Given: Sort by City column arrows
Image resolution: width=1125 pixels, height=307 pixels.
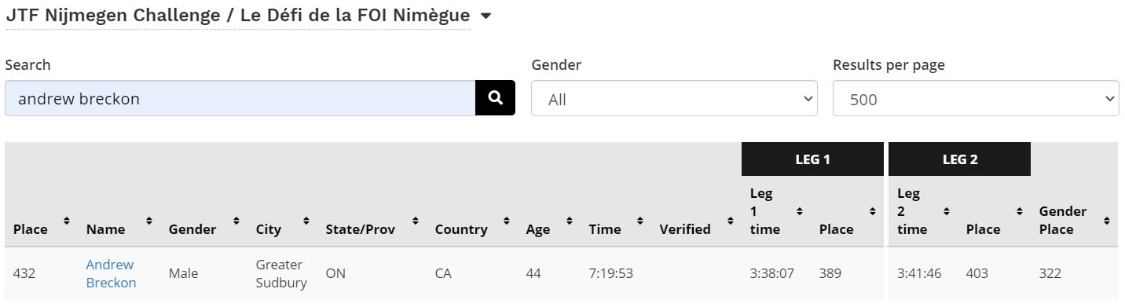Looking at the screenshot, I should [x=306, y=221].
